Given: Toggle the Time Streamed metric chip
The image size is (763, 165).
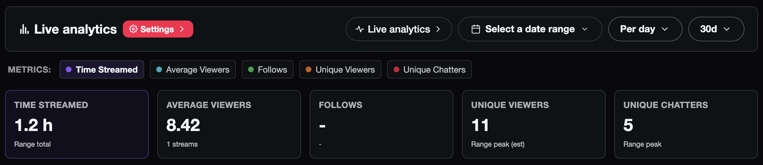Looking at the screenshot, I should click(x=102, y=69).
